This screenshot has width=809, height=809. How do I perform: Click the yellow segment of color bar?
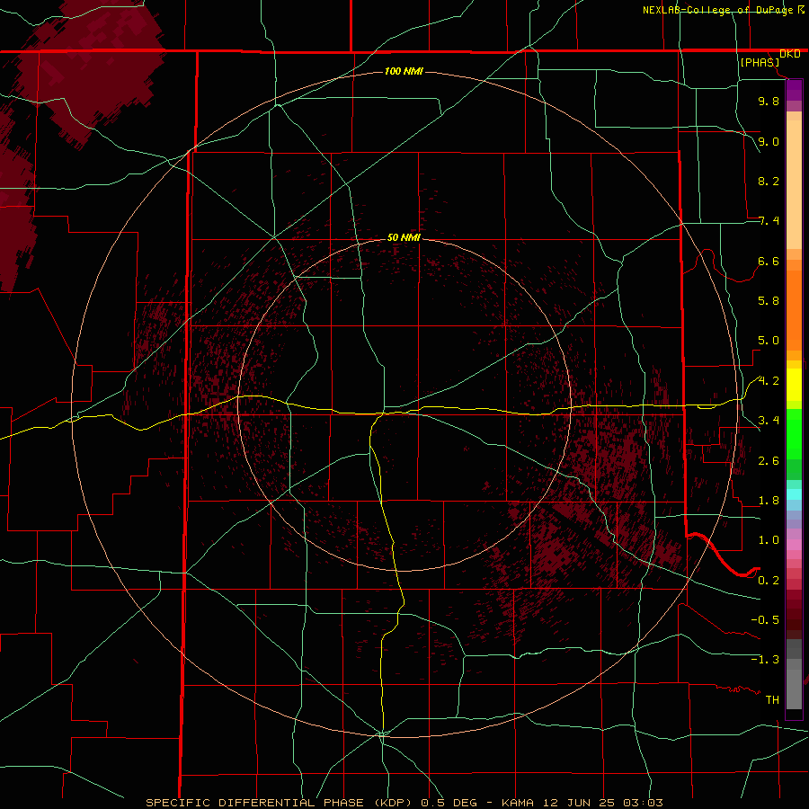(794, 385)
